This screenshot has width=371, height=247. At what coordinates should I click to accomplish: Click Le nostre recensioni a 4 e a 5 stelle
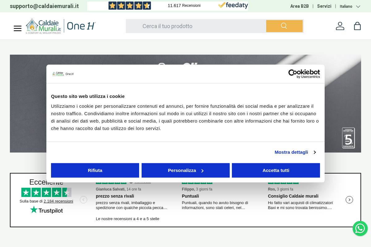point(127,219)
